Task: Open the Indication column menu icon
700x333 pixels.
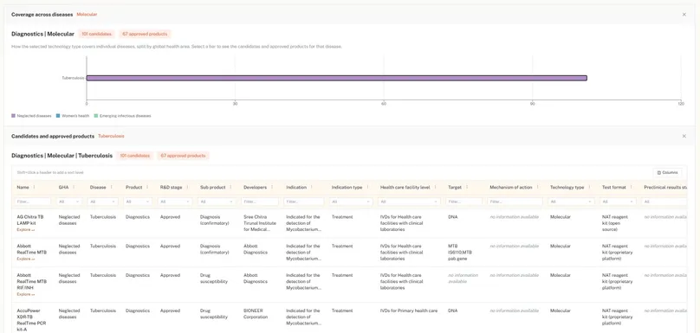Action: (x=311, y=187)
